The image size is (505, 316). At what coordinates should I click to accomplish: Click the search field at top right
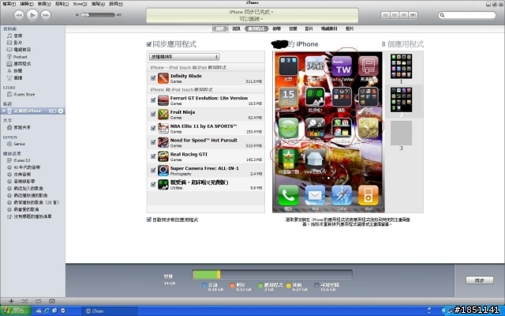[467, 15]
